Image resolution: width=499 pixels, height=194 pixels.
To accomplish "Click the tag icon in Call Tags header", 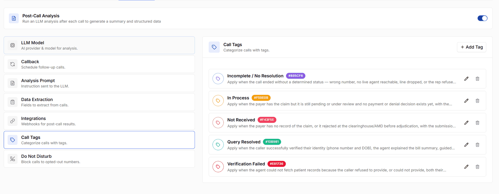I will click(214, 47).
